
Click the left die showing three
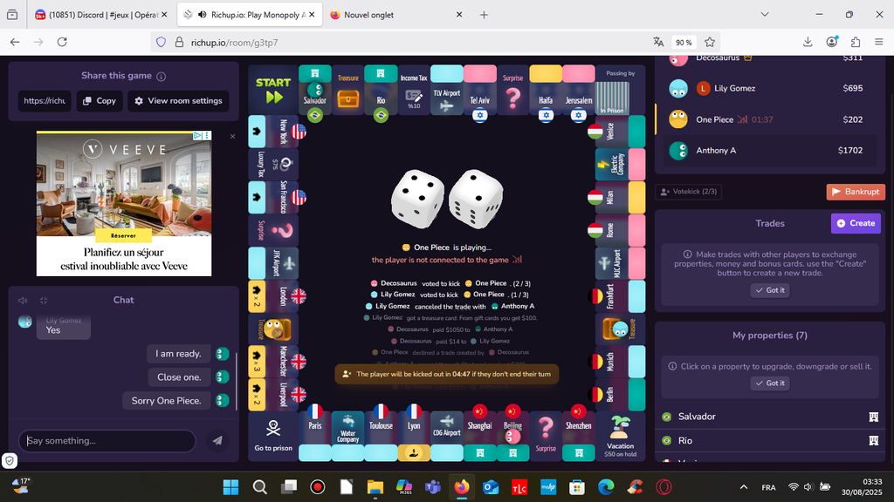[x=417, y=198]
